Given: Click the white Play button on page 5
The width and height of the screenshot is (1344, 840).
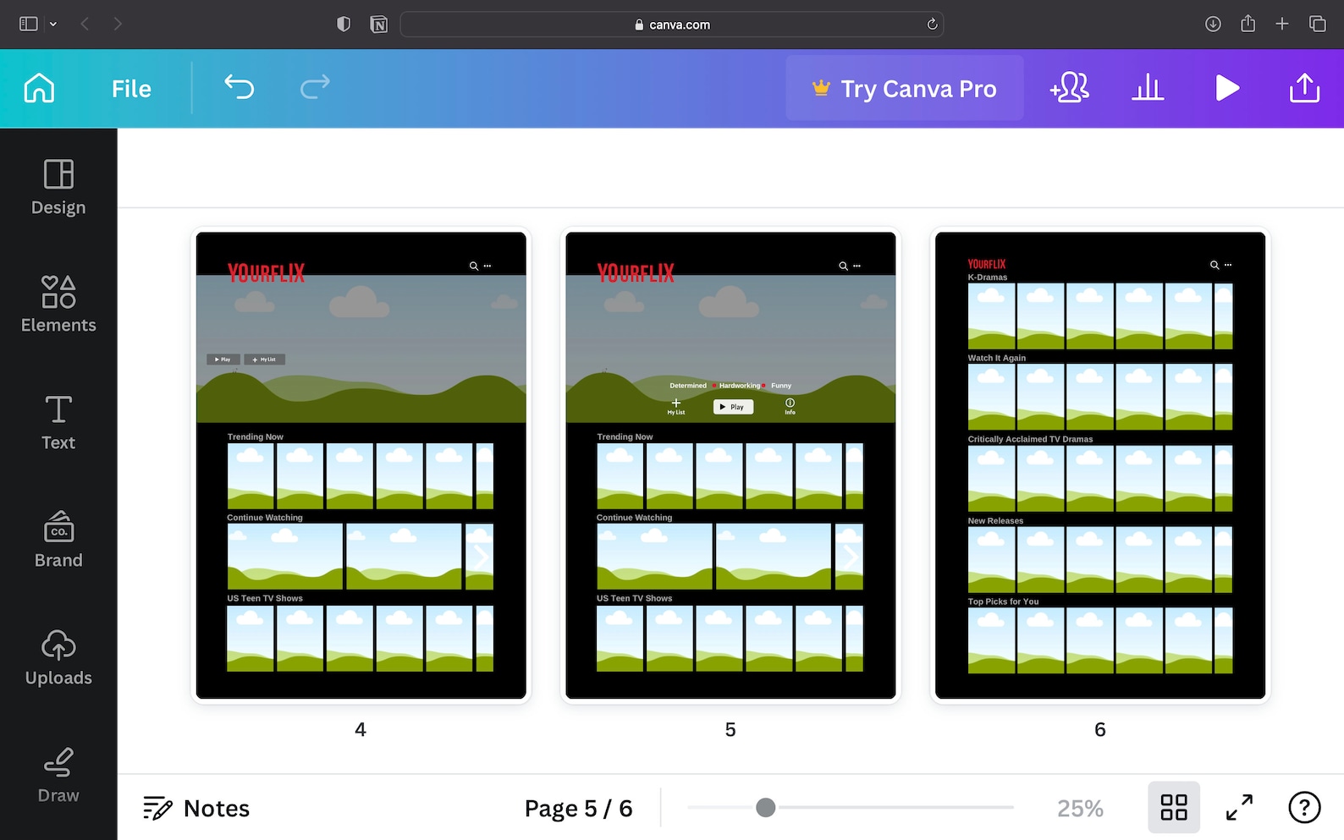Looking at the screenshot, I should 733,407.
